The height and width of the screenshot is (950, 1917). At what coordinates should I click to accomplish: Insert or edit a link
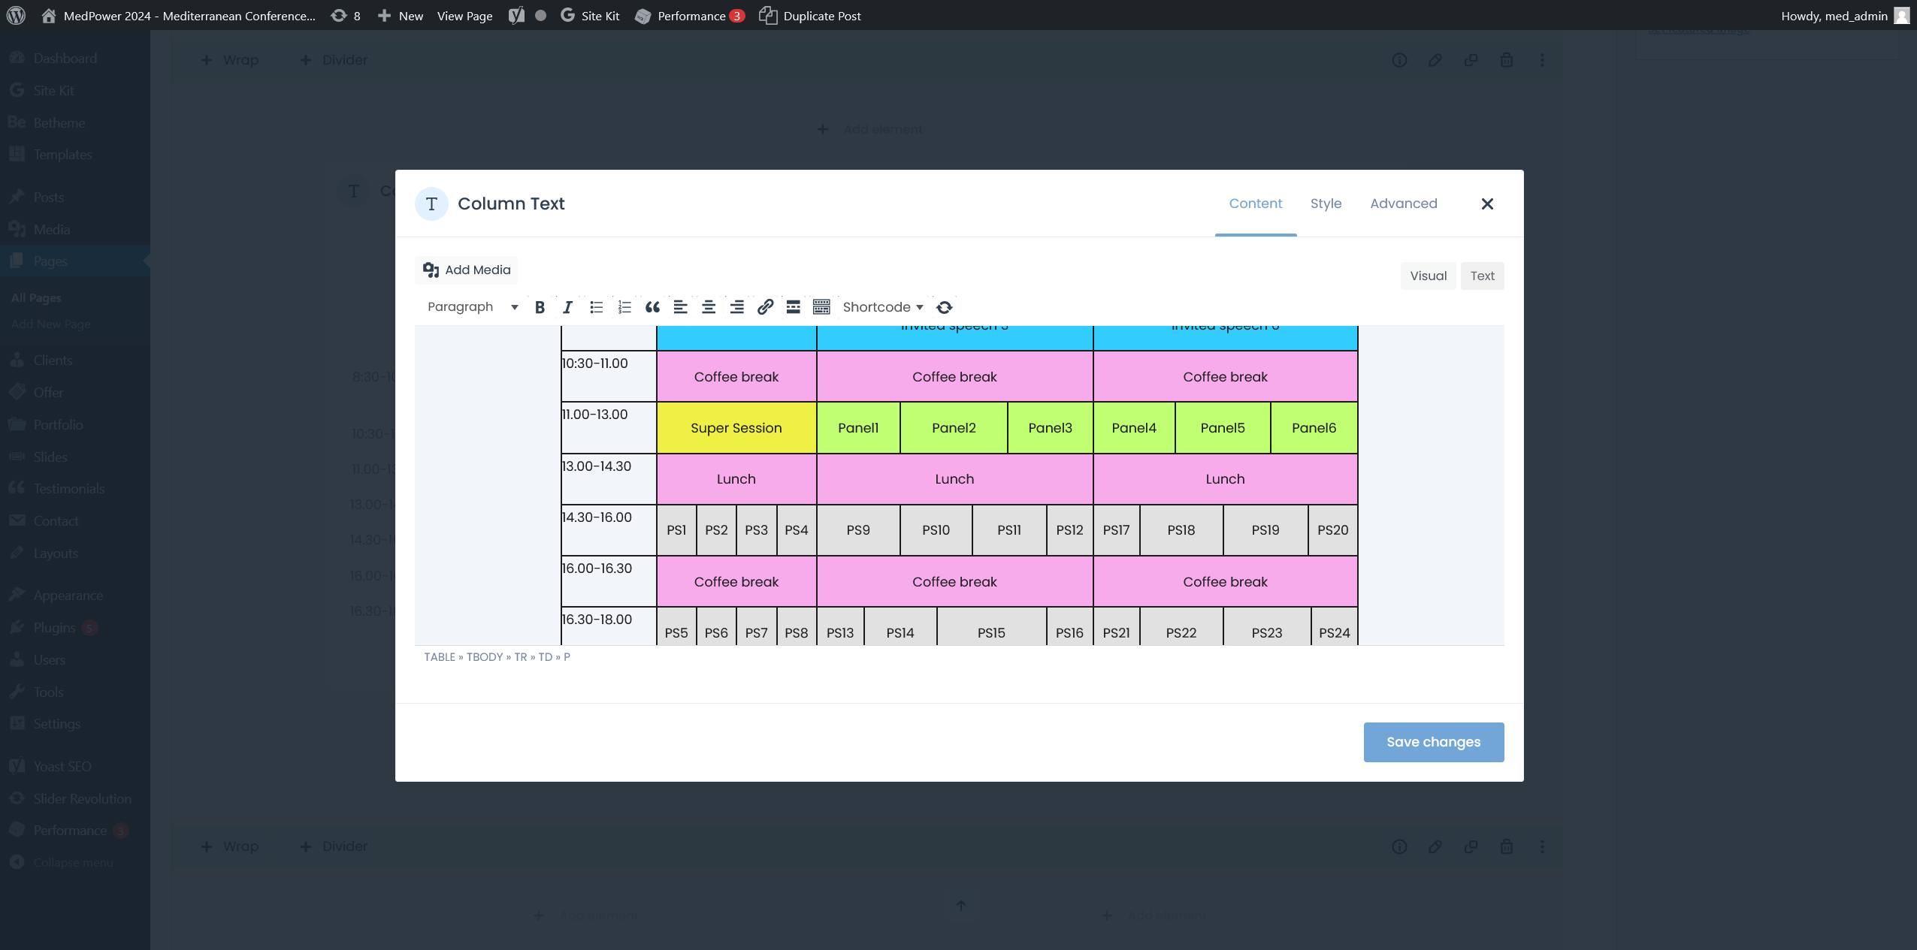tap(765, 307)
